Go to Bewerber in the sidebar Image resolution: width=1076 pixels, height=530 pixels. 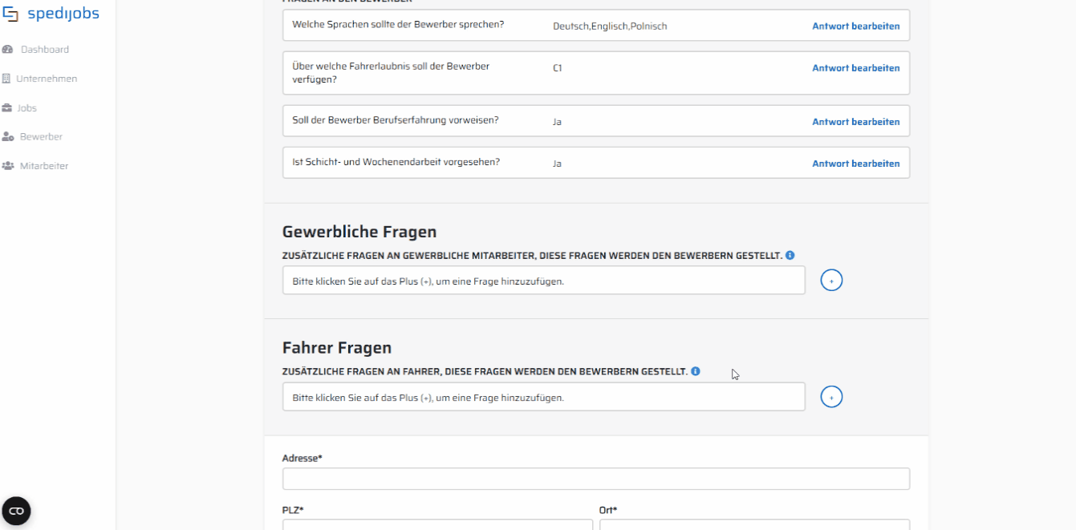click(x=41, y=137)
